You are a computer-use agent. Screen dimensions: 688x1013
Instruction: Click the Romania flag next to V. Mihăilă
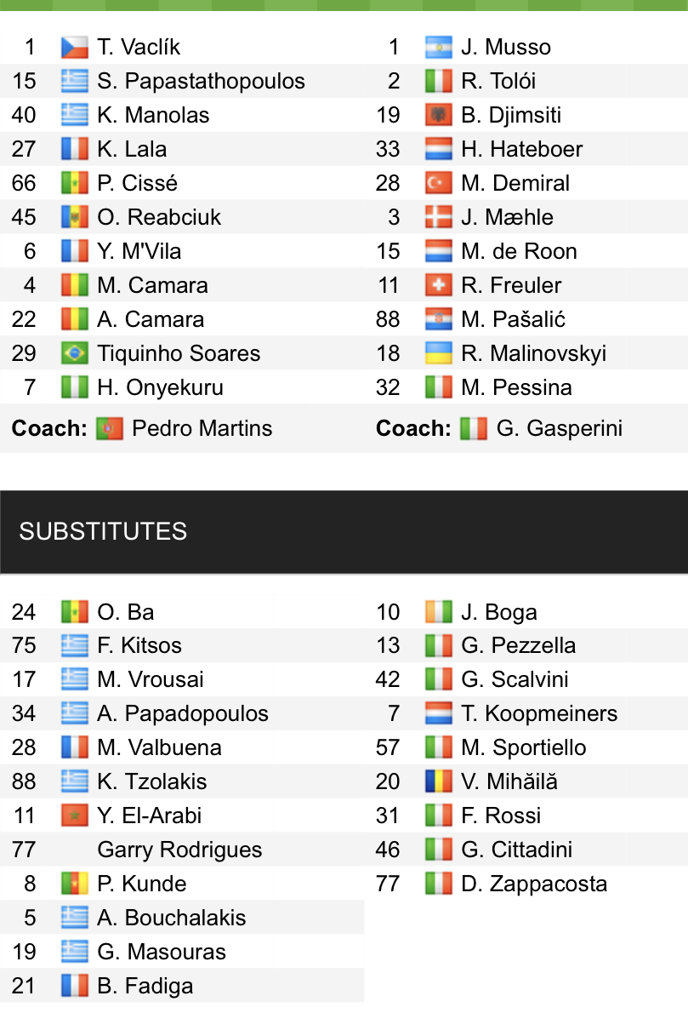pos(439,781)
